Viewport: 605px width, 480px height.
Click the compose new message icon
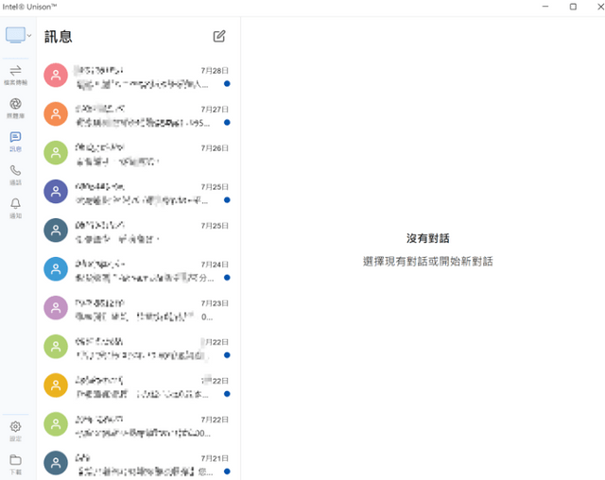pos(219,36)
